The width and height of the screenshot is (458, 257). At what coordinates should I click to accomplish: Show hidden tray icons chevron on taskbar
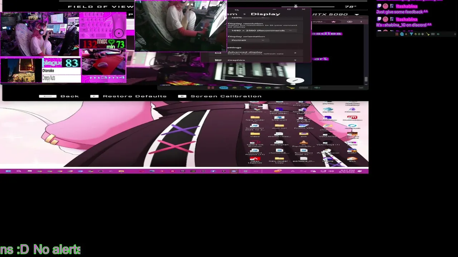(x=293, y=171)
